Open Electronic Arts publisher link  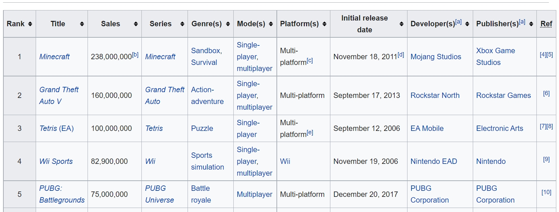499,128
